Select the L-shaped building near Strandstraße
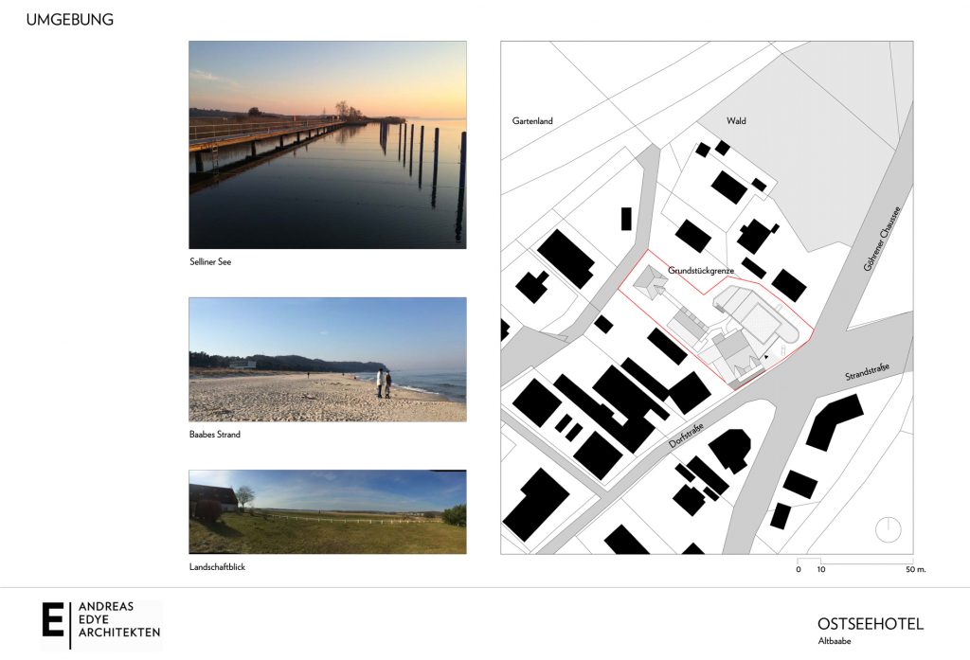This screenshot has width=970, height=660. [x=832, y=420]
